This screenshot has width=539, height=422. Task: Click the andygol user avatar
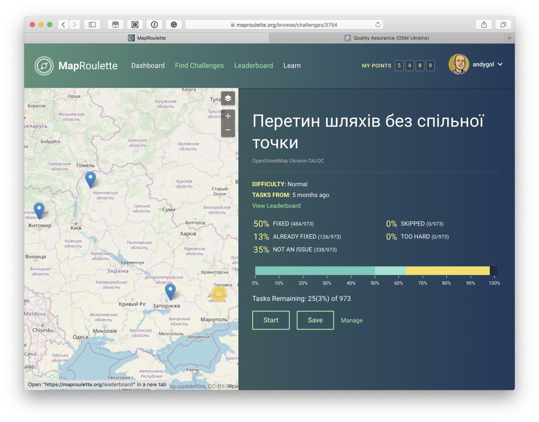(459, 64)
